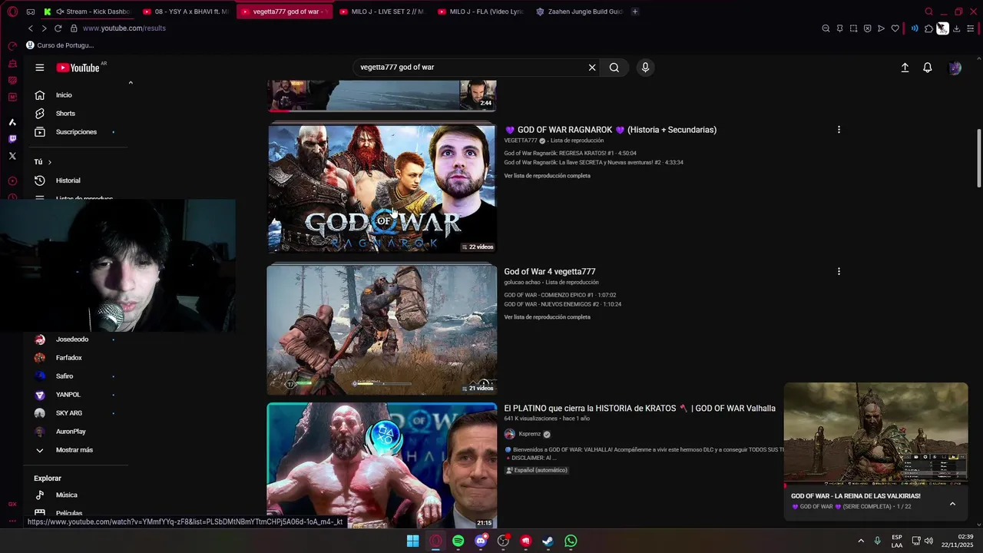
Task: Open the YouTube account avatar menu
Action: (955, 68)
